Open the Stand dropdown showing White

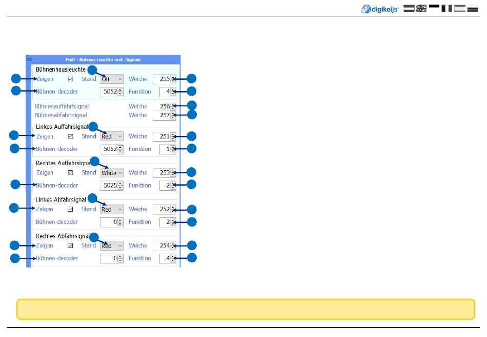112,172
